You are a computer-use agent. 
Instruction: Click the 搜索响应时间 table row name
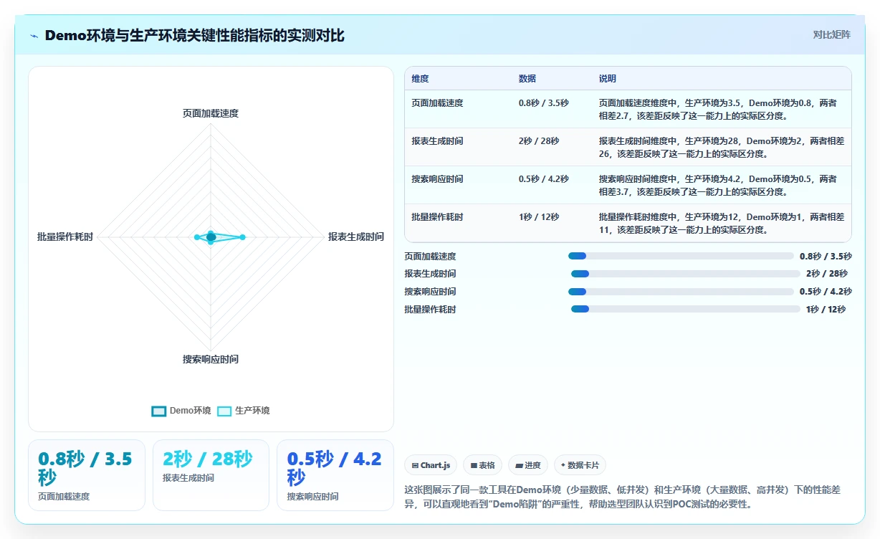pos(437,179)
